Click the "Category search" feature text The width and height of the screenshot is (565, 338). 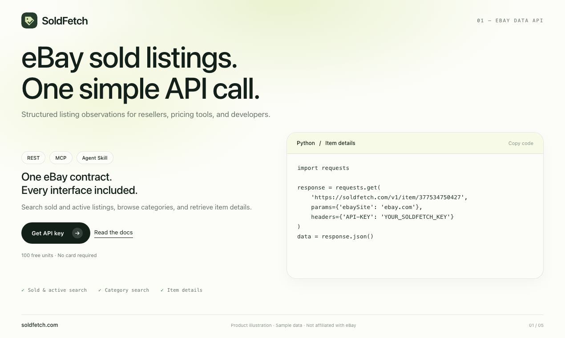click(x=124, y=290)
